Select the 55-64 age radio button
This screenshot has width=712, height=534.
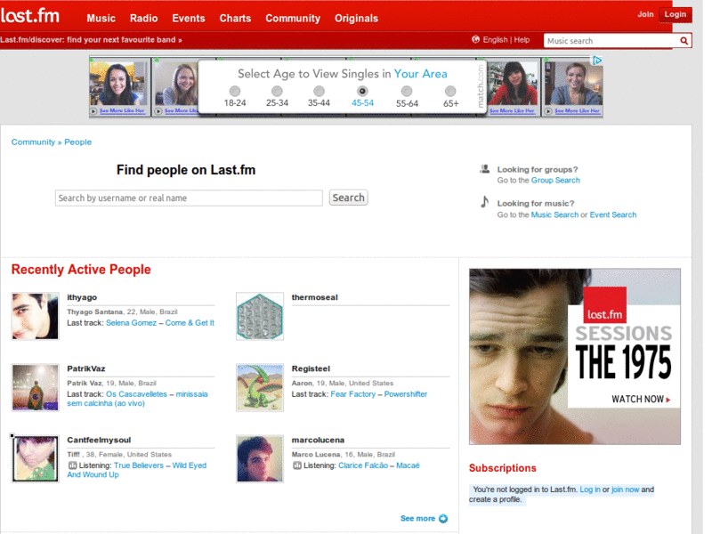pos(407,92)
